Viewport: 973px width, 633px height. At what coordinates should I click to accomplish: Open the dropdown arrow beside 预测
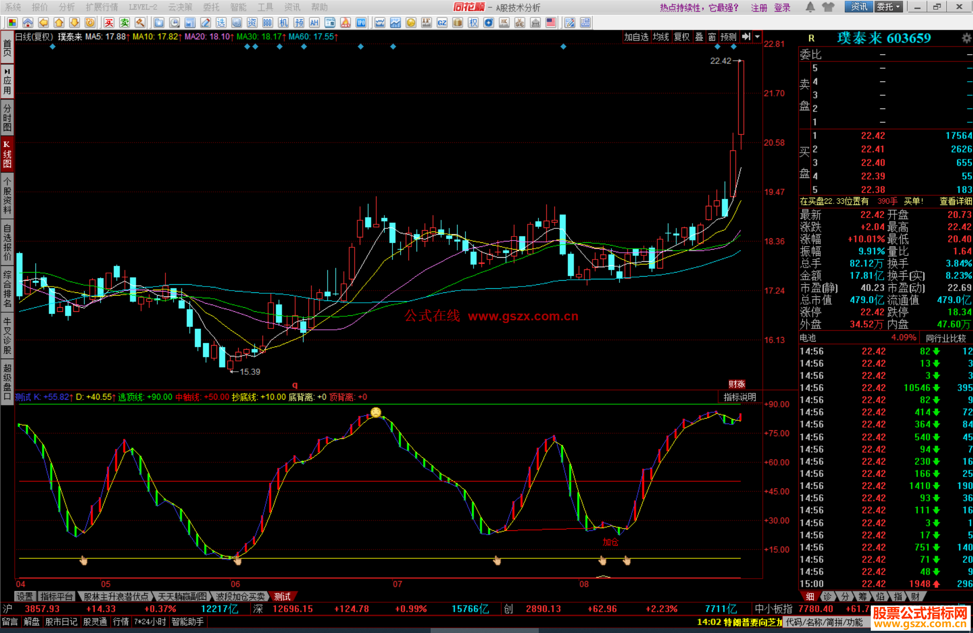tap(758, 37)
